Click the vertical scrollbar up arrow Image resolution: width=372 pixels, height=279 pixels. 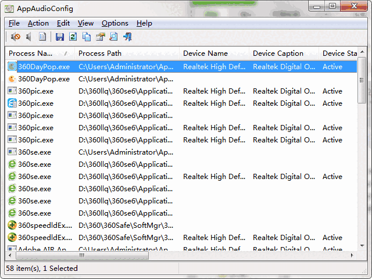click(x=362, y=52)
